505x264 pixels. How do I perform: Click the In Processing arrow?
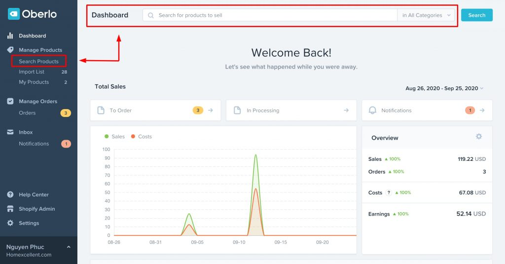pos(346,110)
